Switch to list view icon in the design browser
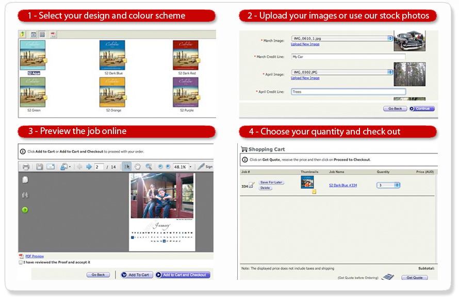This screenshot has height=301, width=459. pyautogui.click(x=34, y=35)
